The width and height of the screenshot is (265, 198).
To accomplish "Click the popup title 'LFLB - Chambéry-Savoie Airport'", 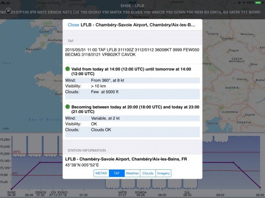I will pos(138,25).
